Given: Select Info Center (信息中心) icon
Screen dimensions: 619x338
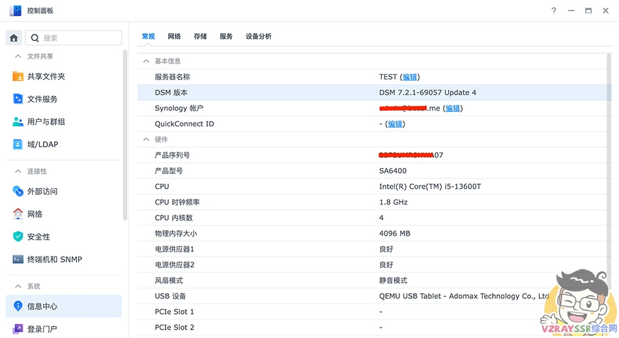Looking at the screenshot, I should (18, 305).
